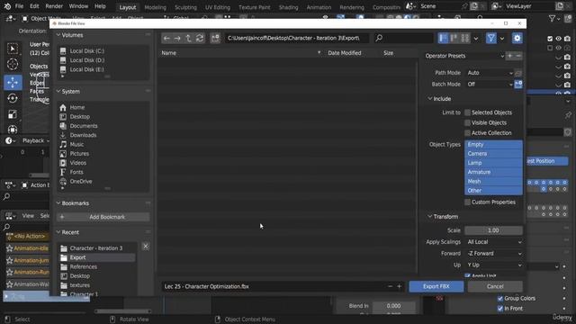The width and height of the screenshot is (576, 324).
Task: Toggle Camera object type
Action: [493, 154]
